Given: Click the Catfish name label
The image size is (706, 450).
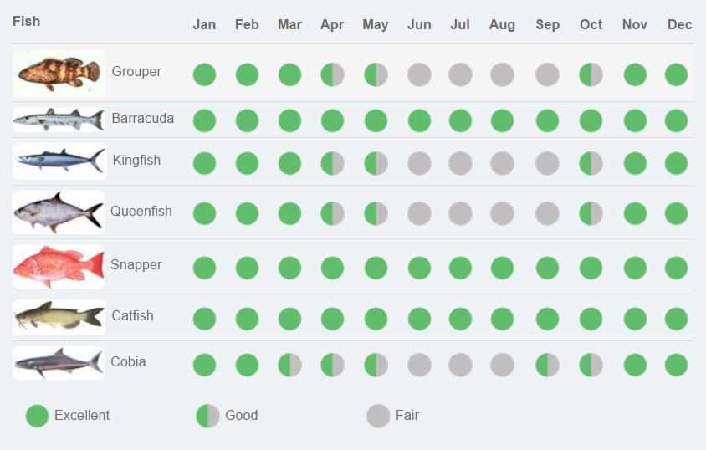Looking at the screenshot, I should [x=132, y=315].
